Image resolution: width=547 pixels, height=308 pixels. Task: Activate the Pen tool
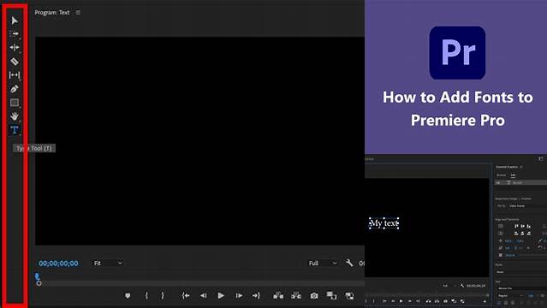click(x=15, y=89)
